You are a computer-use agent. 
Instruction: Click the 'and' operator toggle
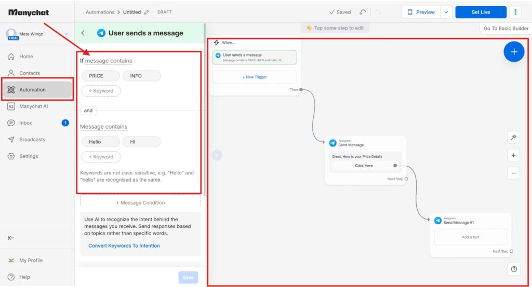point(88,111)
